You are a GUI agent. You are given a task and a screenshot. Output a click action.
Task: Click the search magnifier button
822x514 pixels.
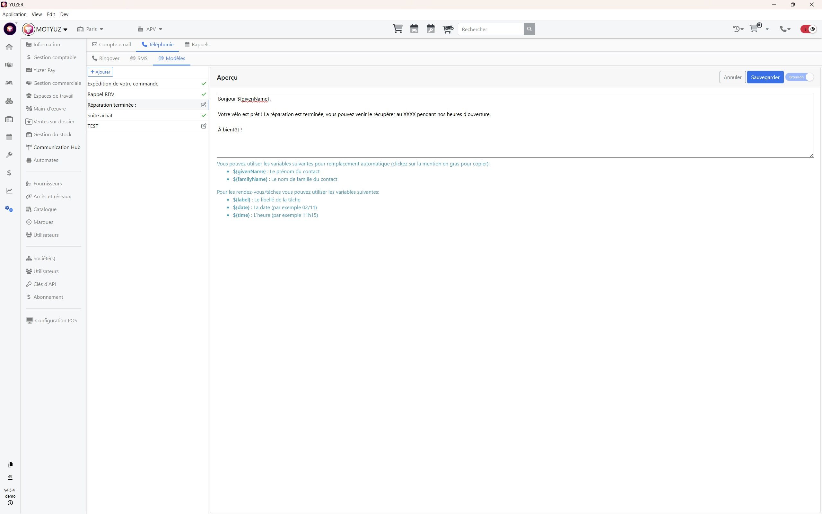(x=529, y=29)
